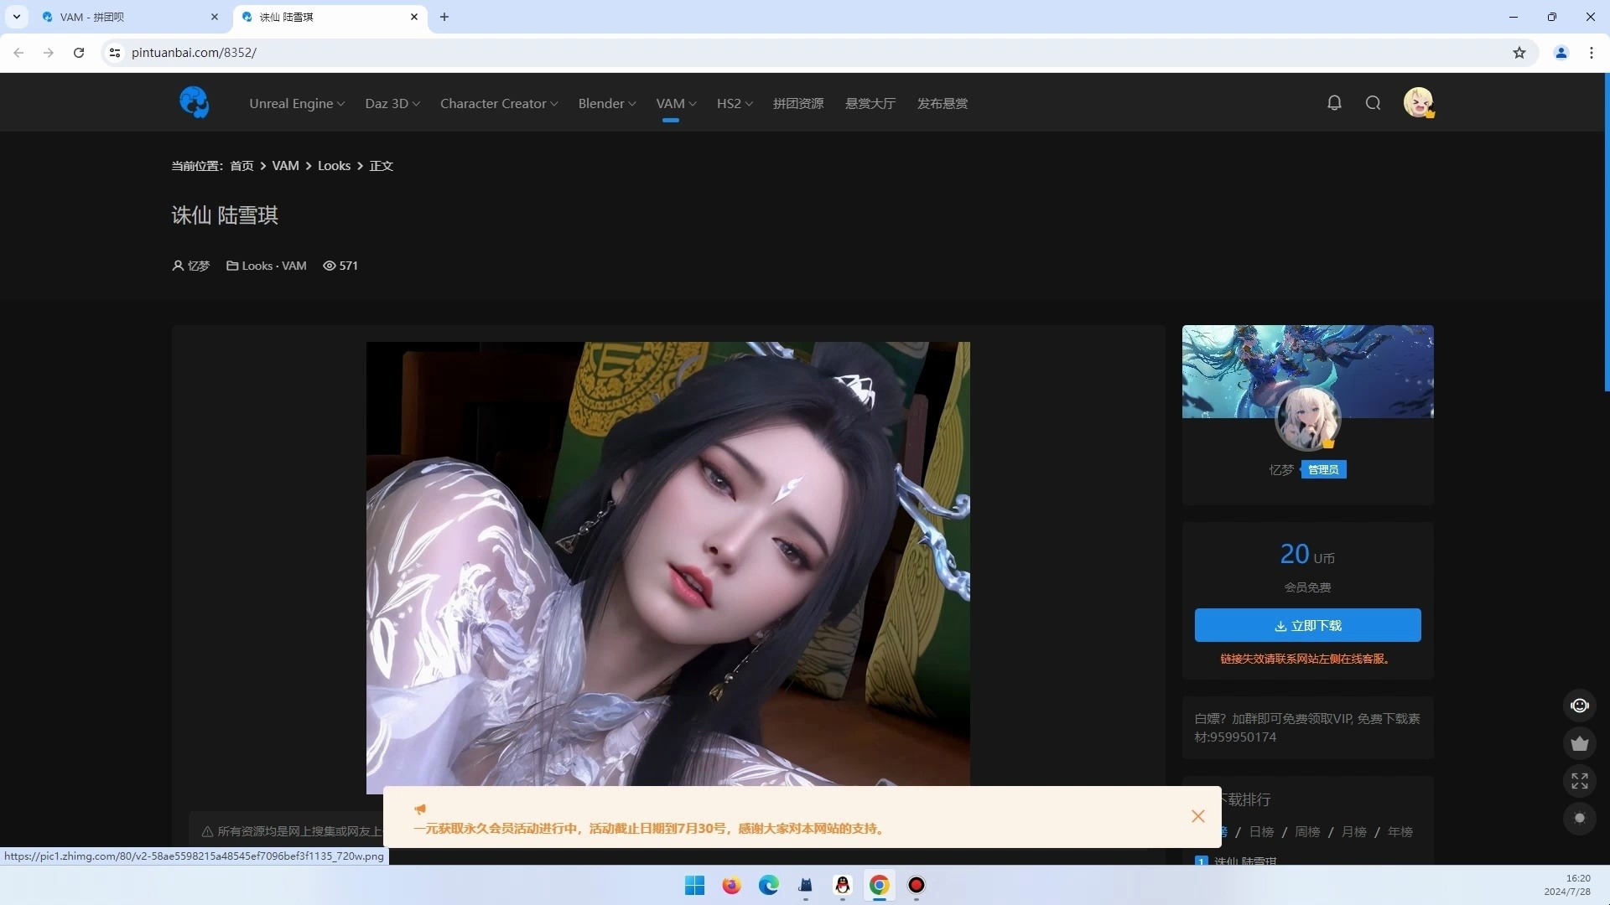Open the site search magnifier icon

pos(1373,102)
